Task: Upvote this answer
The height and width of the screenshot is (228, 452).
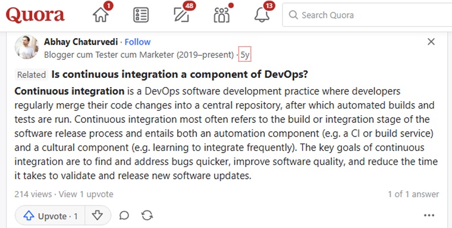Action: 50,216
